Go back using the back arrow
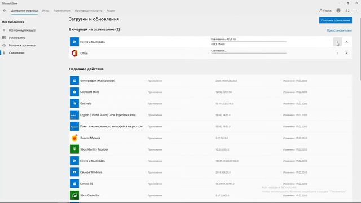 point(5,11)
